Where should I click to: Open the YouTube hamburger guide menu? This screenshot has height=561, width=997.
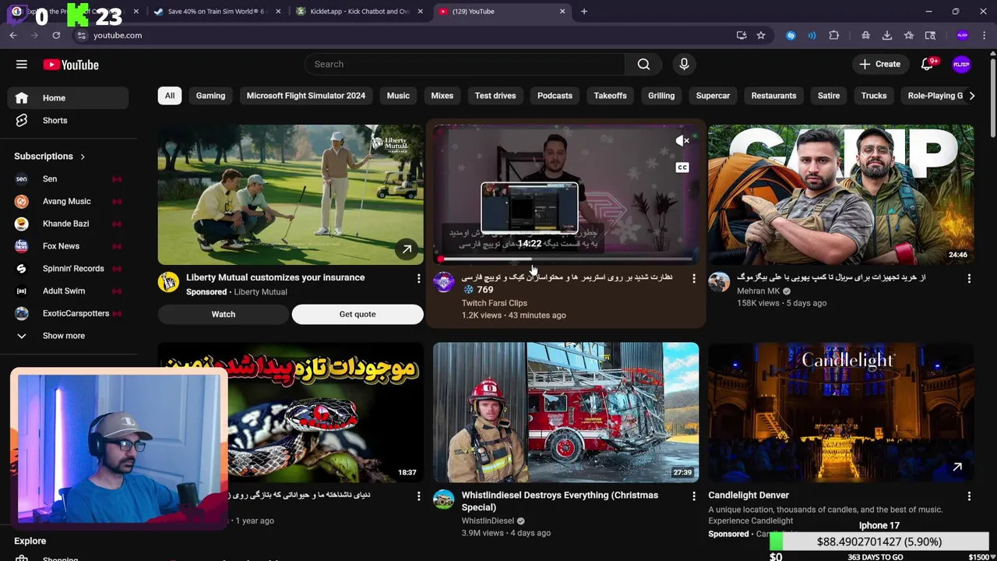(22, 65)
